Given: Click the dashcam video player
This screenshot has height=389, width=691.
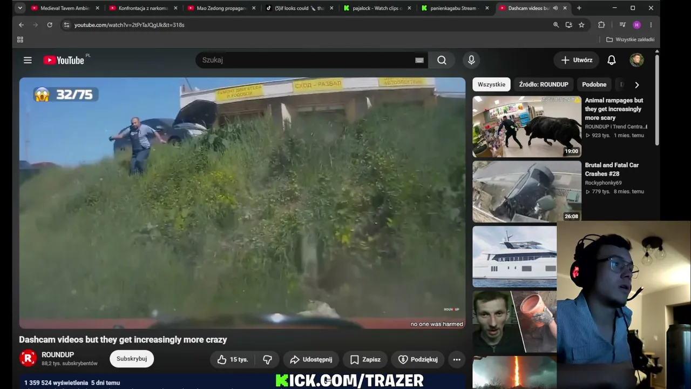Looking at the screenshot, I should click(x=242, y=203).
